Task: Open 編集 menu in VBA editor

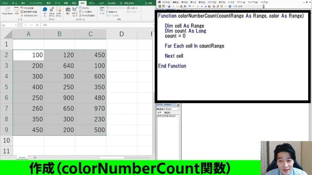Action: [175, 2]
